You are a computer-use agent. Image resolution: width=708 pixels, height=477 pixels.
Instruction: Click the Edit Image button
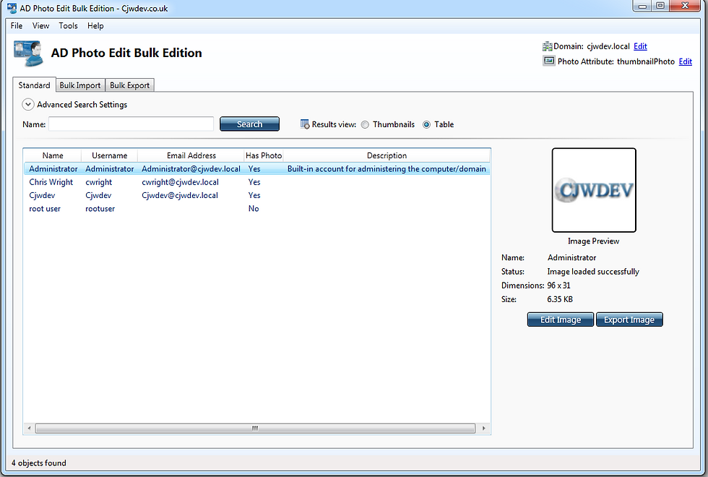[561, 319]
